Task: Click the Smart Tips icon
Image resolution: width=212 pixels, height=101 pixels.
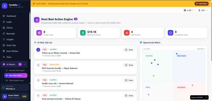Action: 4,45
